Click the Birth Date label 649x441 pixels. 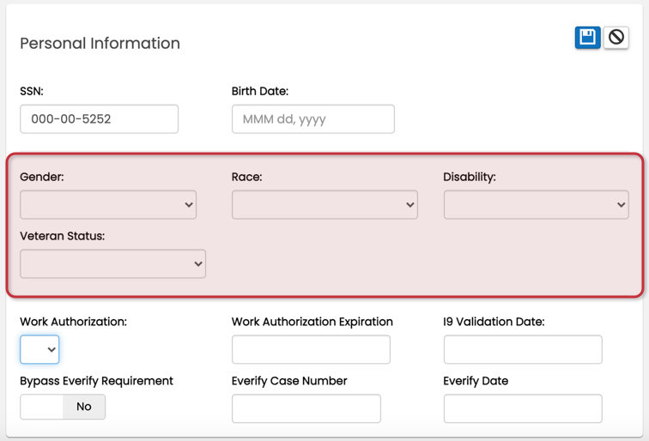tap(260, 91)
